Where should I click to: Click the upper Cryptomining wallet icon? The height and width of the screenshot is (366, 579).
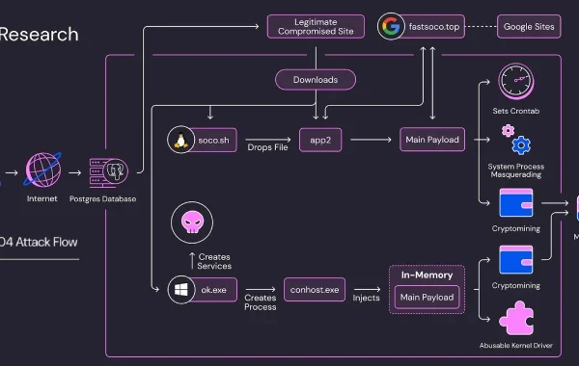tap(516, 202)
